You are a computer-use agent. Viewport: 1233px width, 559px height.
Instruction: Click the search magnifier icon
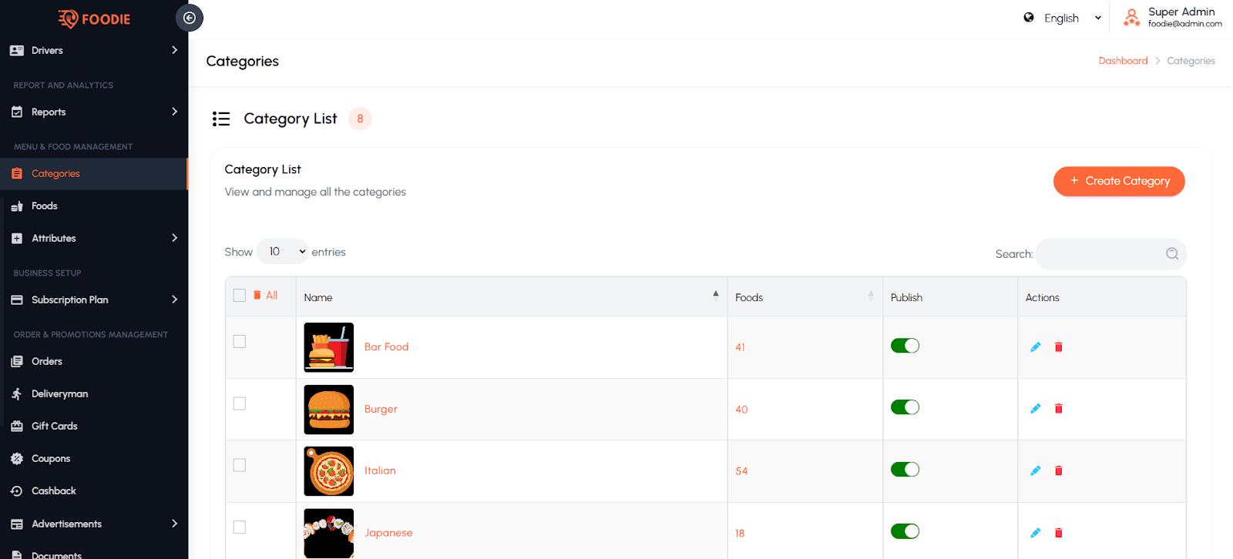point(1171,254)
